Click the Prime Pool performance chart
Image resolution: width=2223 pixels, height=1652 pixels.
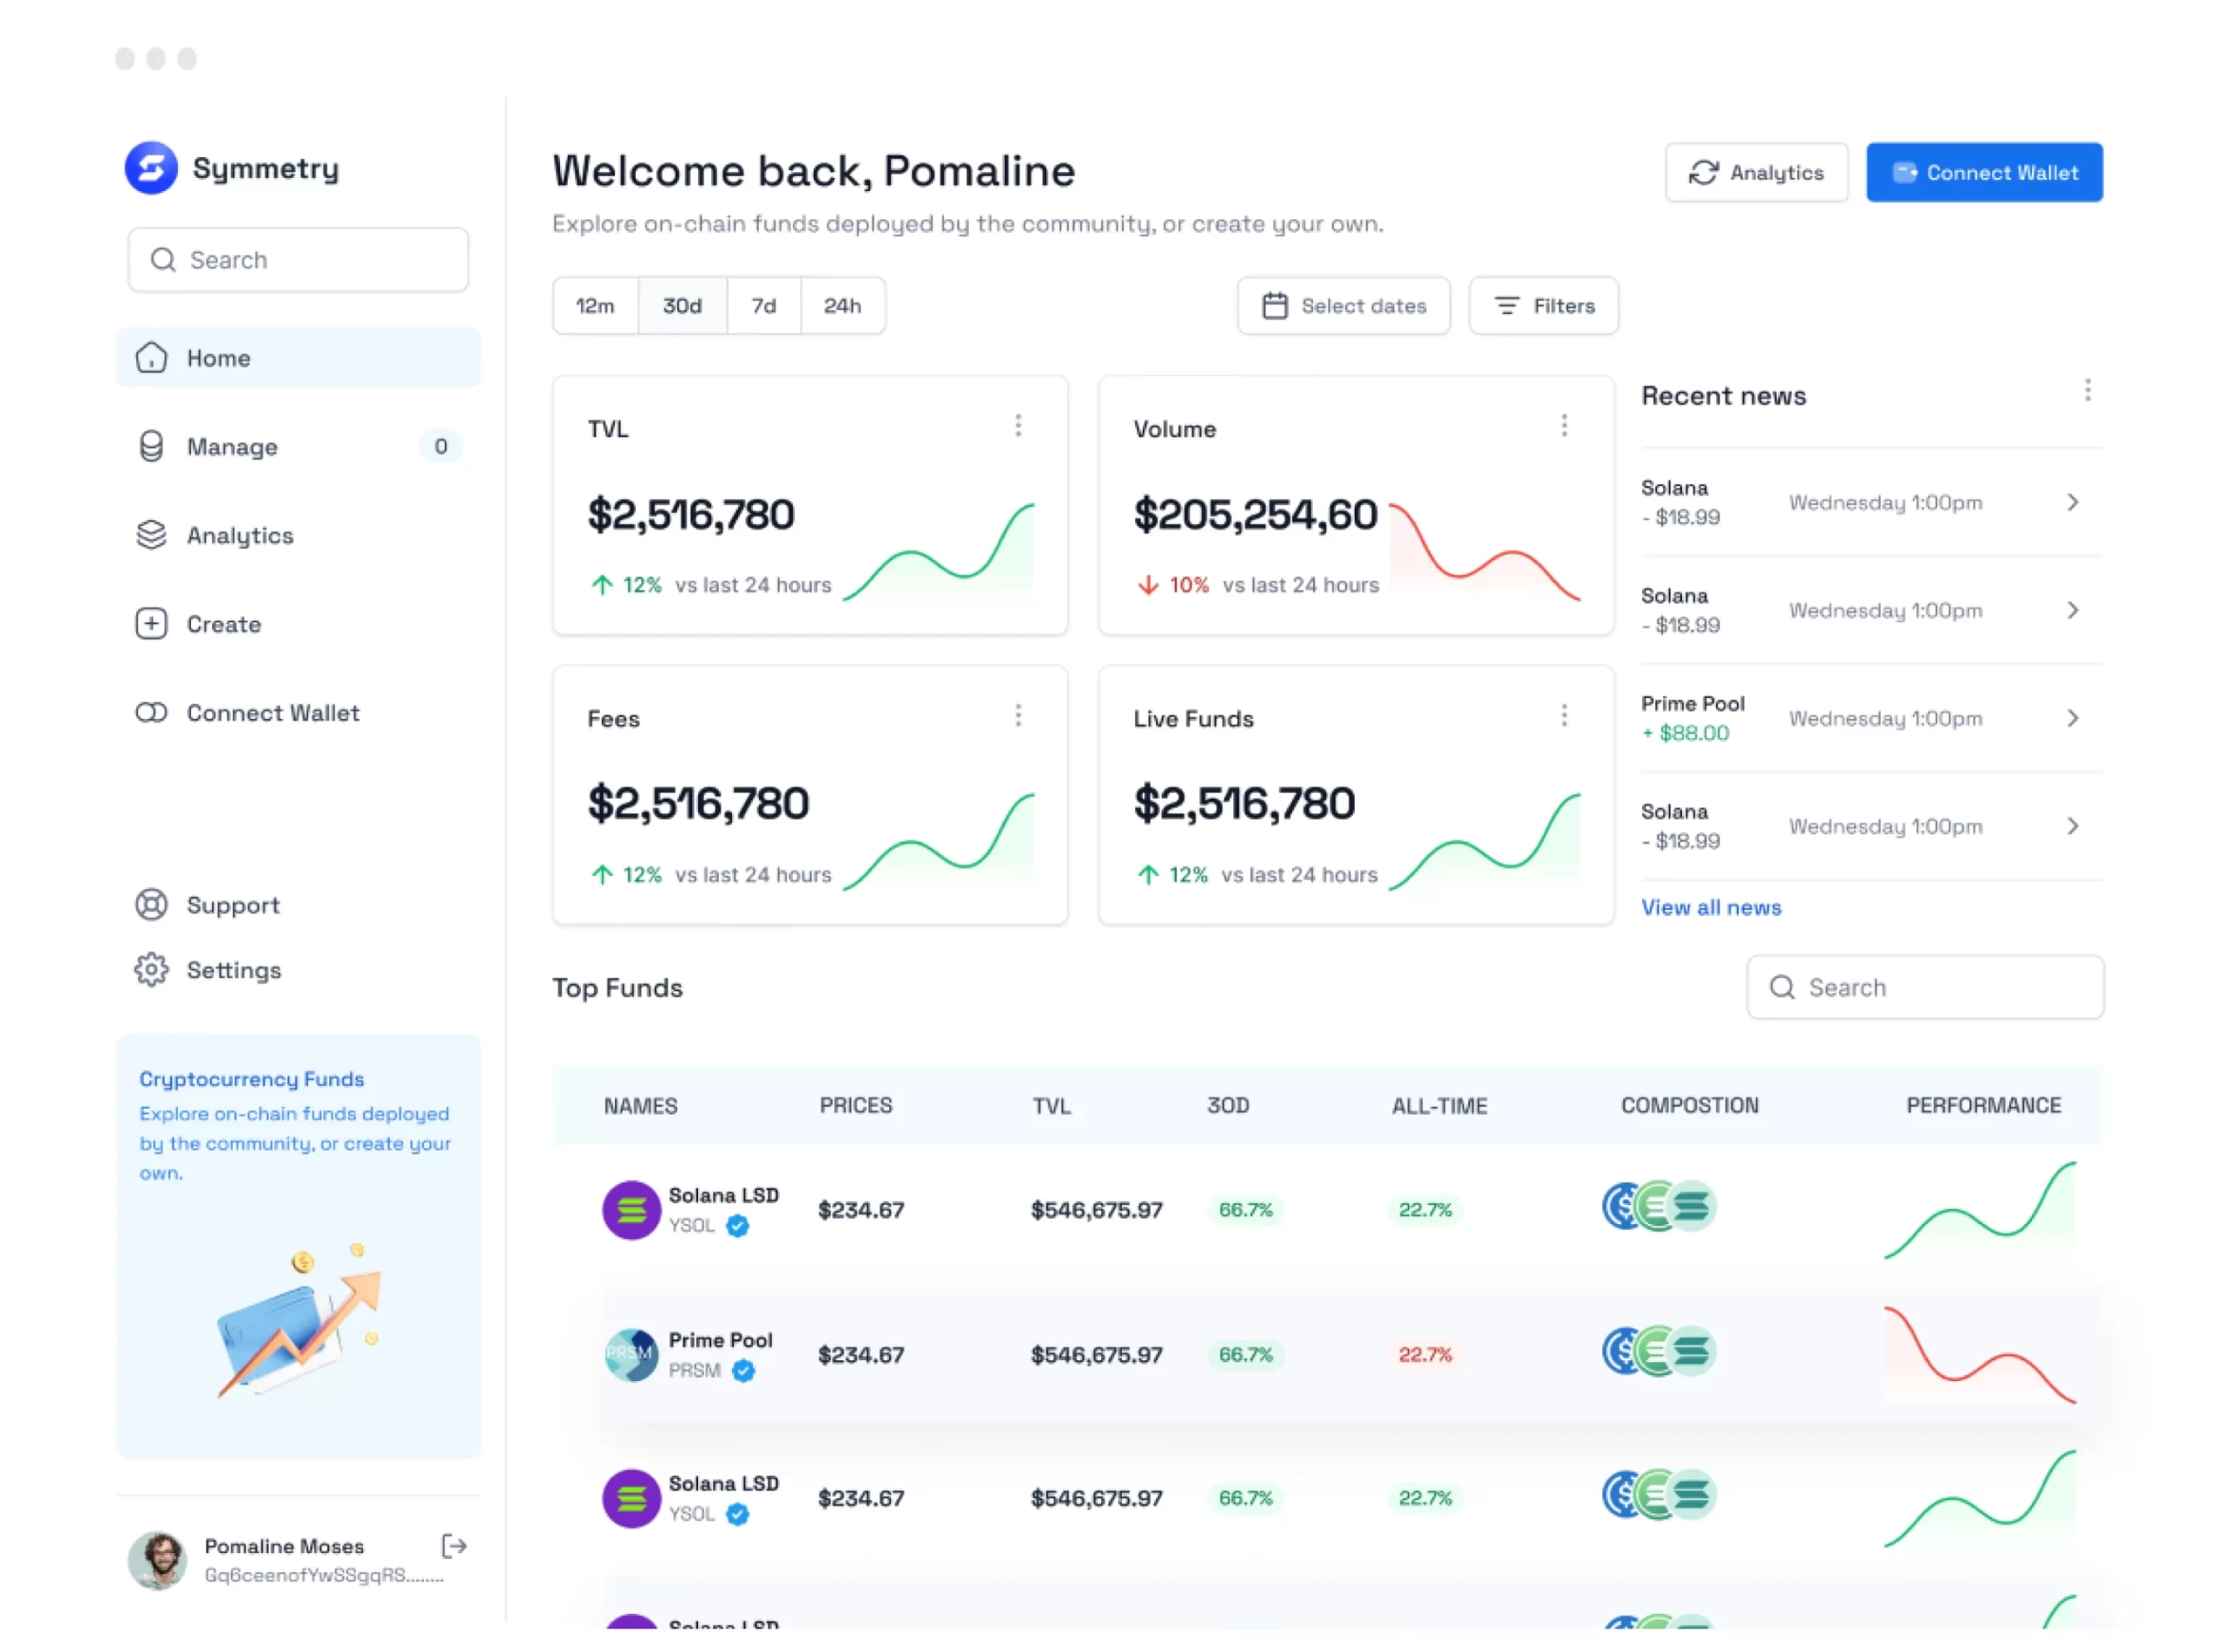(1981, 1355)
